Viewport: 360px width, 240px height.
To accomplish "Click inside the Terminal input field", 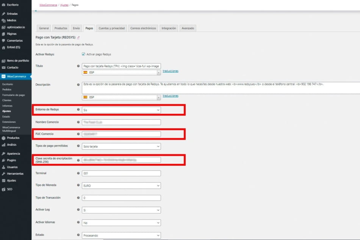I will click(121, 173).
